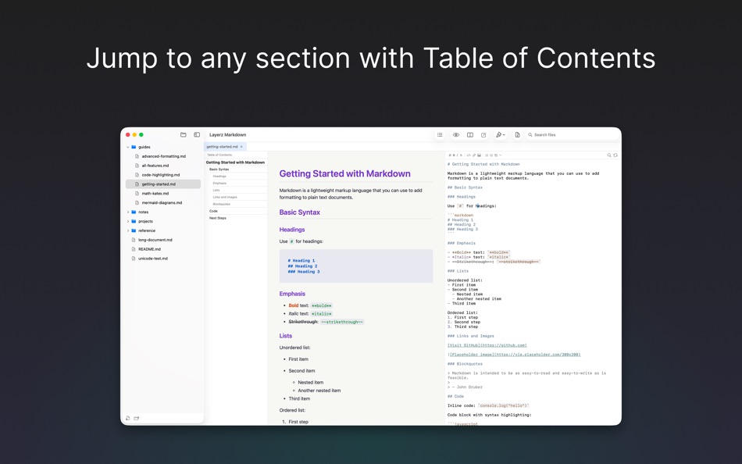Image resolution: width=742 pixels, height=464 pixels.
Task: Open find with editor magnifier icon
Action: 609,155
